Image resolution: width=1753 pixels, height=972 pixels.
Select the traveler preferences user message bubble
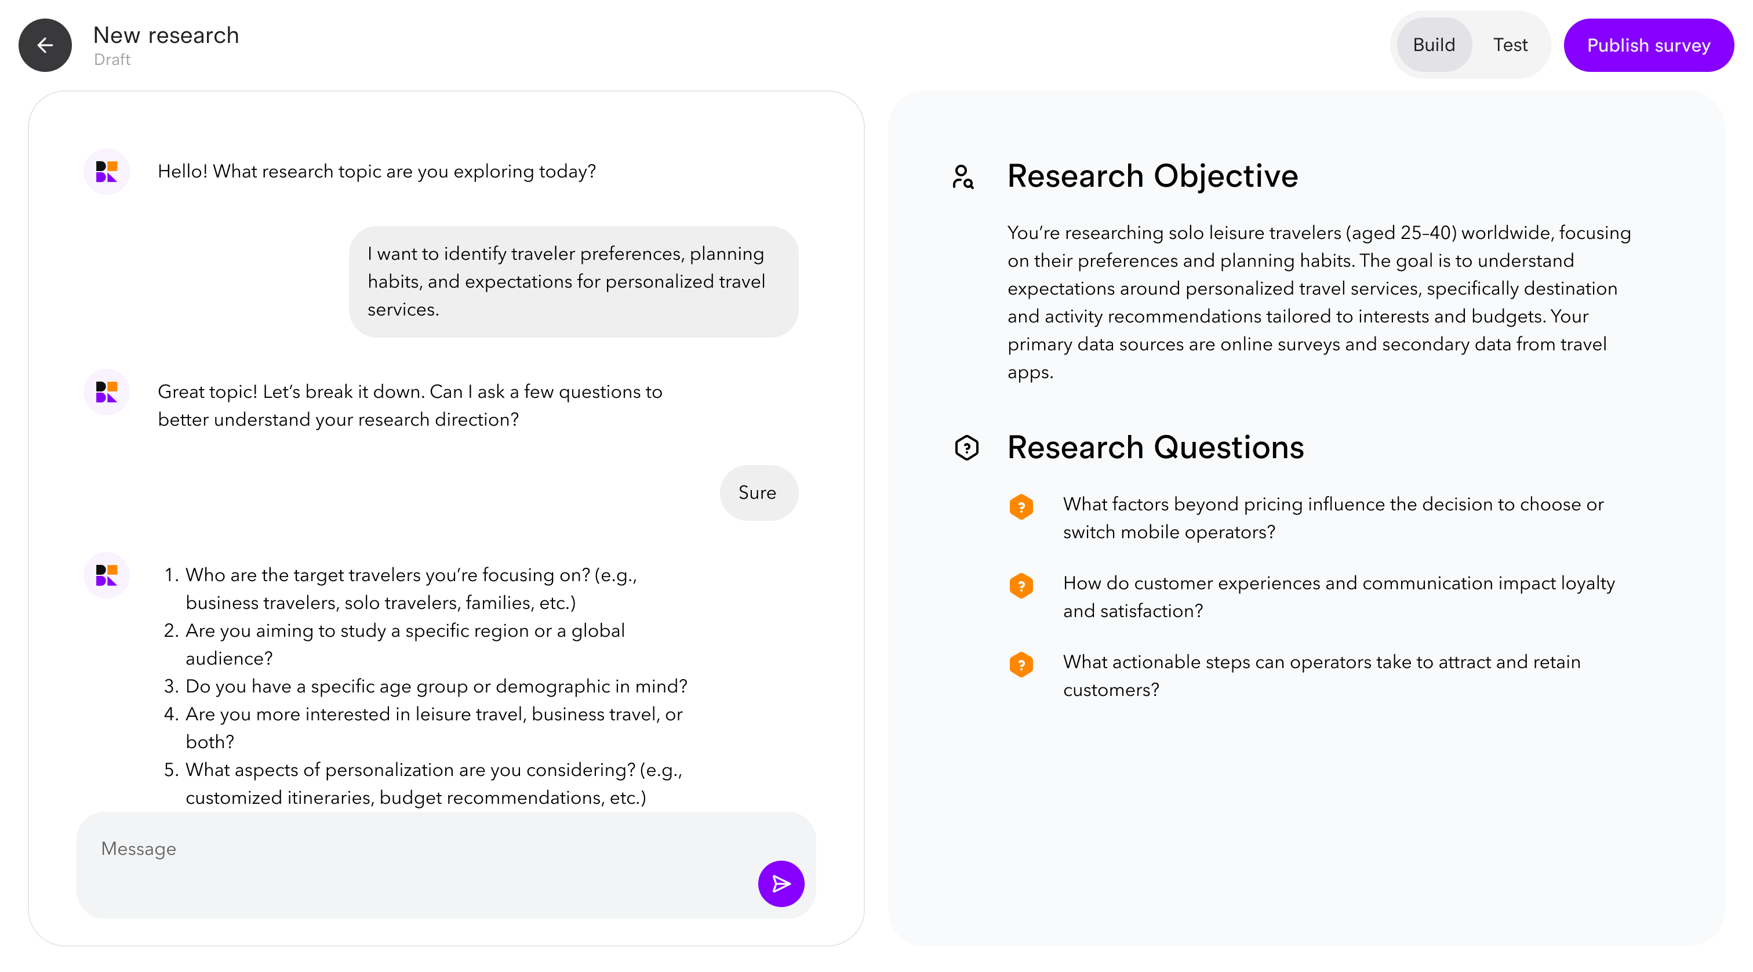click(x=573, y=281)
